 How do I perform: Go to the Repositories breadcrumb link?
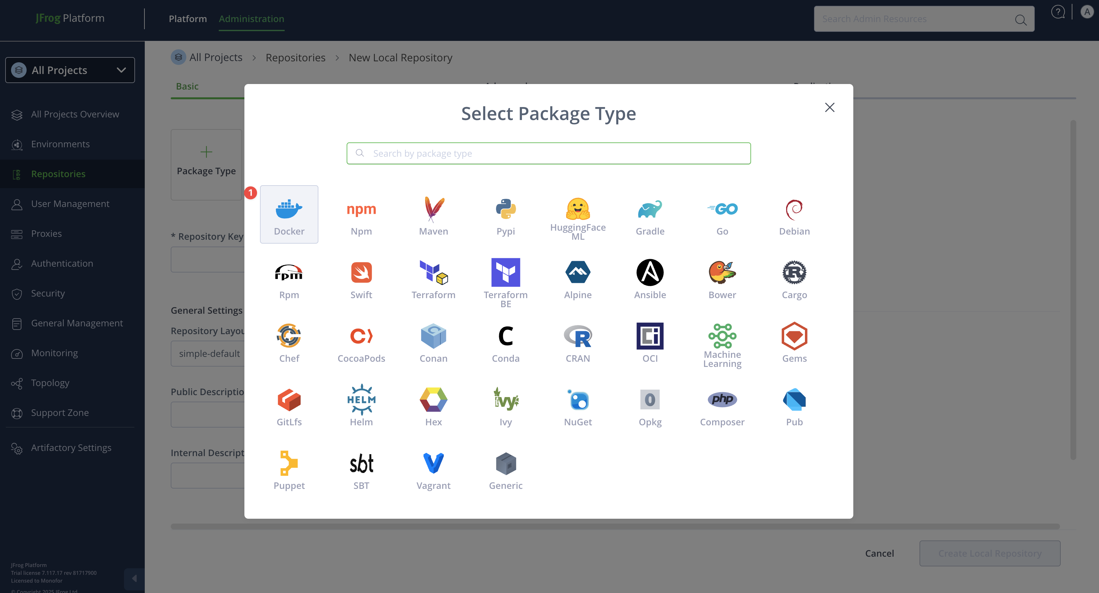tap(295, 57)
